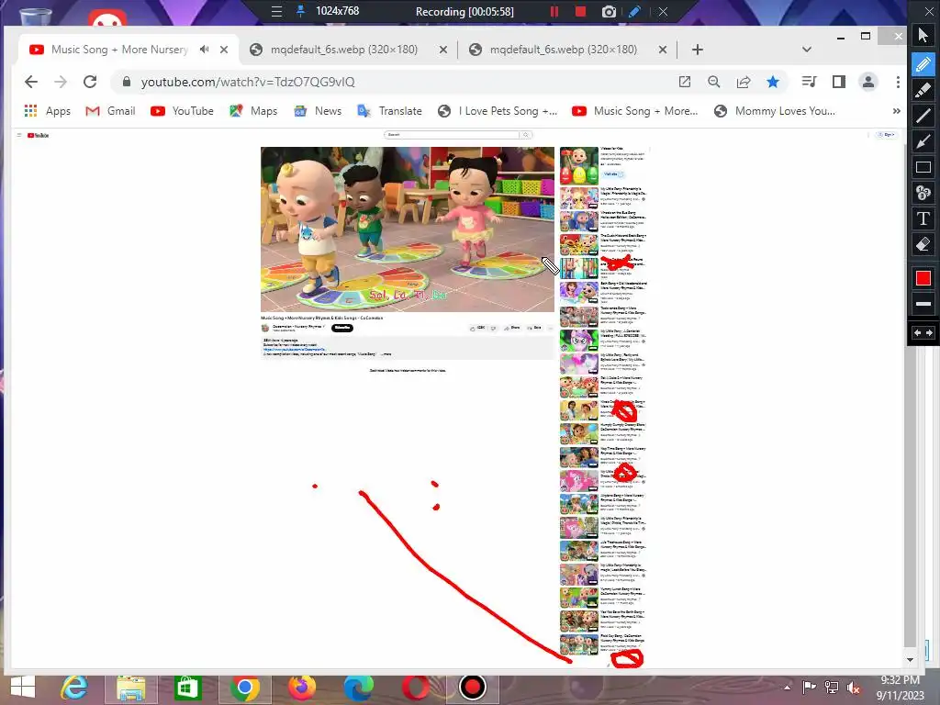Select the text T tool

(923, 218)
